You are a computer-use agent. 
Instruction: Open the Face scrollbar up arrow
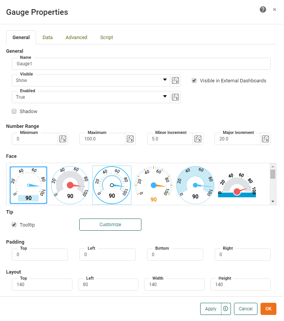coord(272,167)
